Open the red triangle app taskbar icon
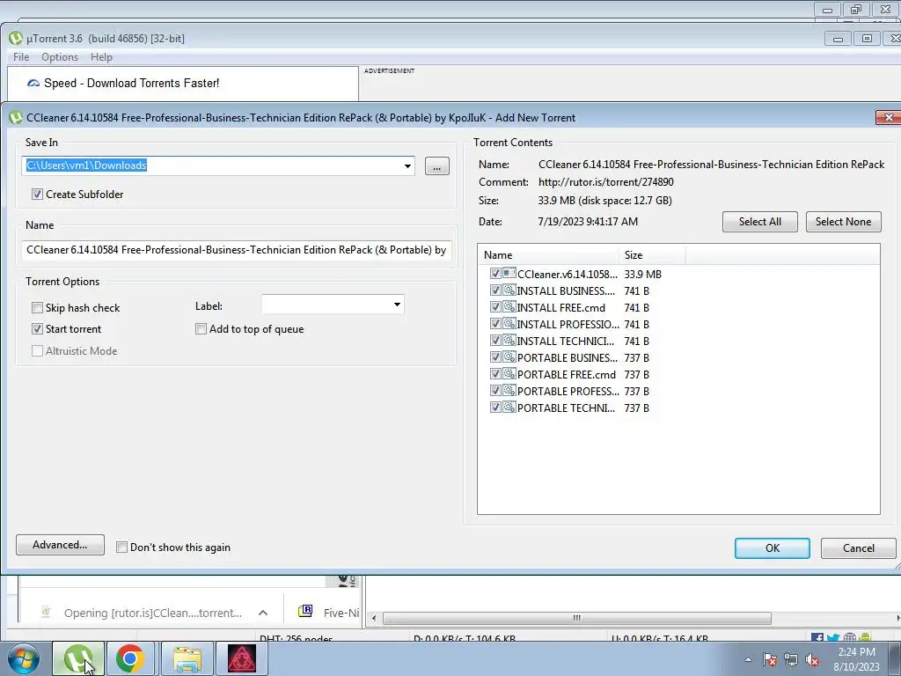 (241, 658)
